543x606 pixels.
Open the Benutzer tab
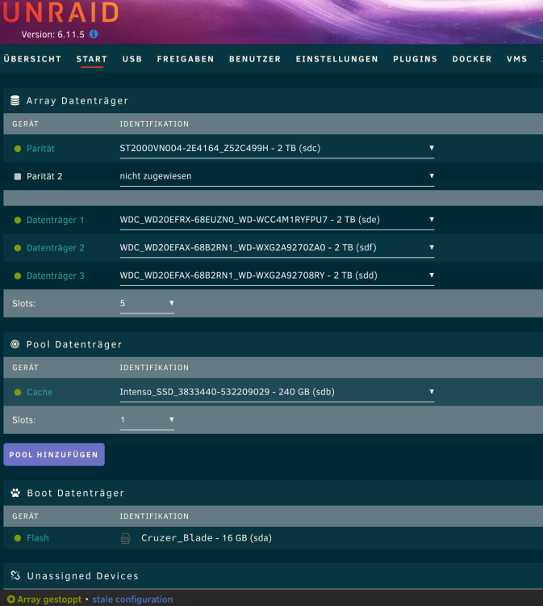tap(255, 59)
